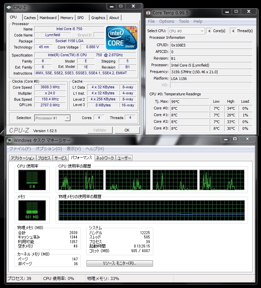Viewport: 261px width, 288px height.
Task: Switch to the ネットワーク tab
Action: click(105, 158)
